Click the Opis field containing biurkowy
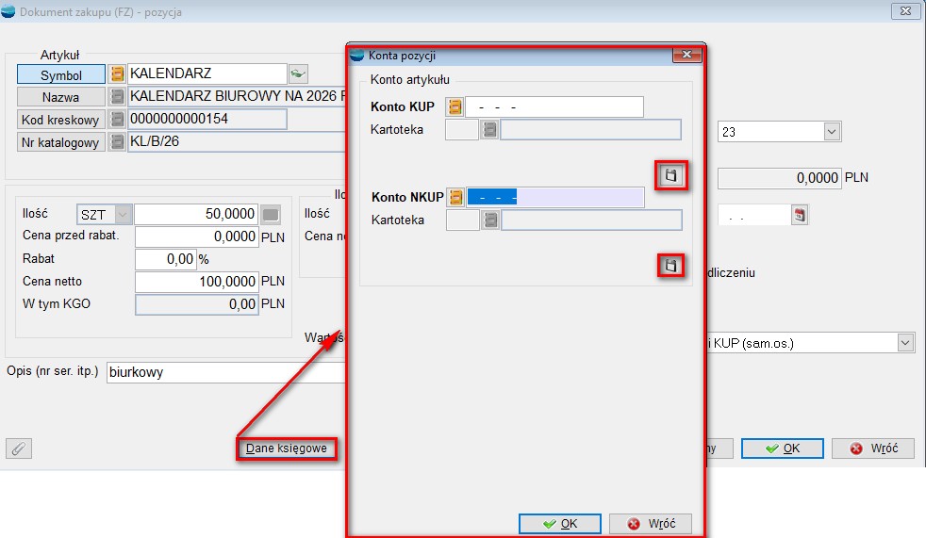 click(x=226, y=372)
